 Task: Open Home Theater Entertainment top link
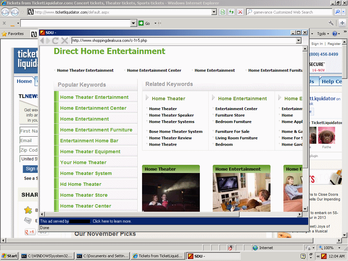tap(85, 70)
